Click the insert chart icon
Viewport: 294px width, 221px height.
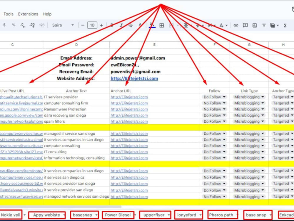click(x=254, y=25)
